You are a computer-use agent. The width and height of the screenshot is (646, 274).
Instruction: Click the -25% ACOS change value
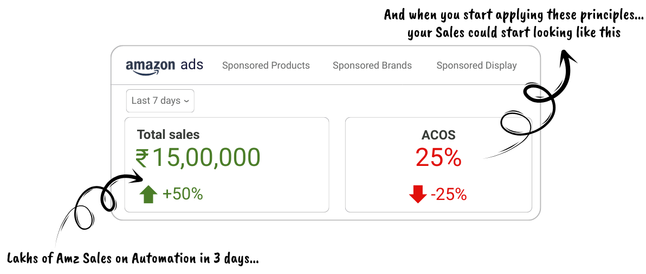click(x=449, y=194)
